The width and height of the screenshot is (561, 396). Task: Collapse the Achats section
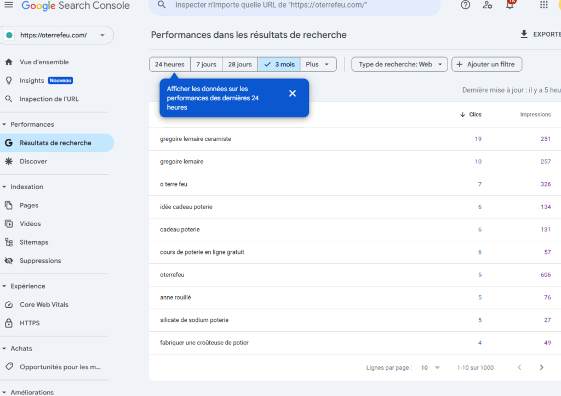4,348
